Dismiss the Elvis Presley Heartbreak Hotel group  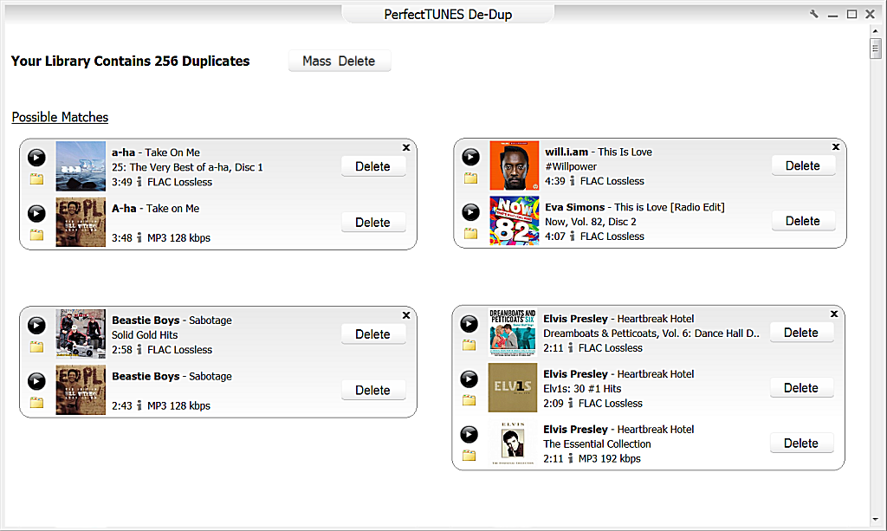[834, 314]
